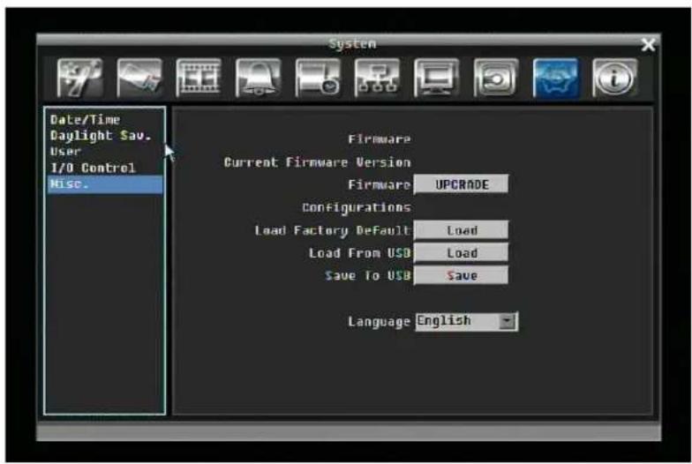Viewport: 692px width, 464px height.
Task: Click Load for Load From USB
Action: tap(461, 252)
